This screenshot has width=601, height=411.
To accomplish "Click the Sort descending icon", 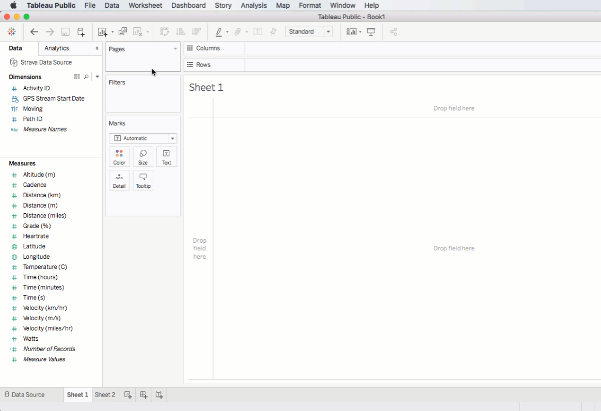I will click(x=196, y=32).
